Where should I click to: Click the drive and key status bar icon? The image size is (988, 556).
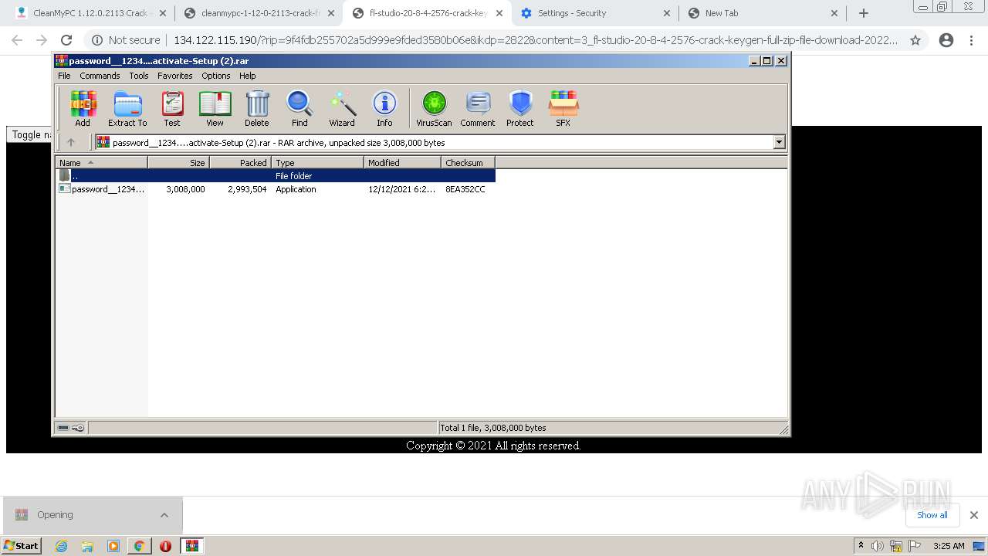71,428
